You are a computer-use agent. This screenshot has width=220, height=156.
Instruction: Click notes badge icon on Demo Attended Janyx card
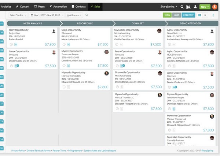[x=175, y=87]
